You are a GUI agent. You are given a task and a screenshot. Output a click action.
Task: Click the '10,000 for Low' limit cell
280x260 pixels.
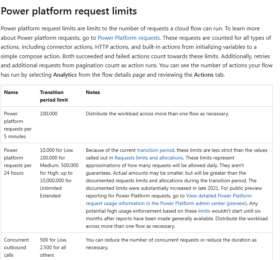pyautogui.click(x=59, y=173)
